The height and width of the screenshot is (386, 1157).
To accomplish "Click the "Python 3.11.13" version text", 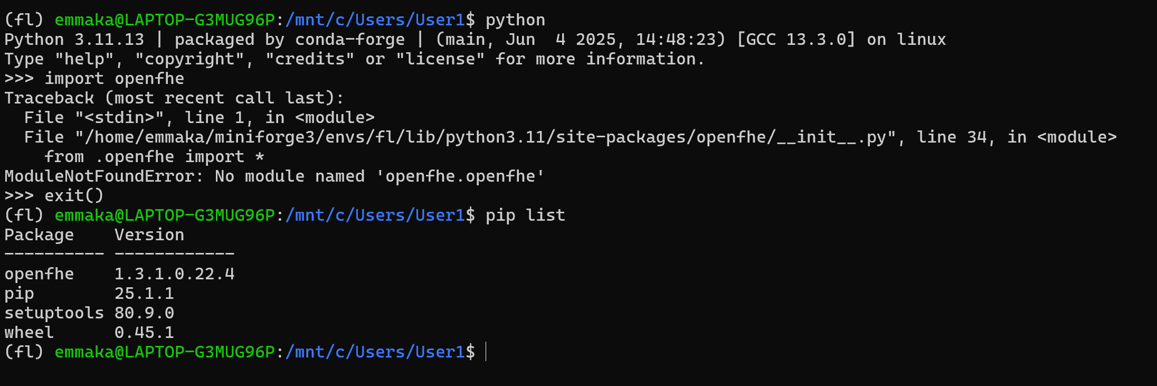I will (74, 40).
